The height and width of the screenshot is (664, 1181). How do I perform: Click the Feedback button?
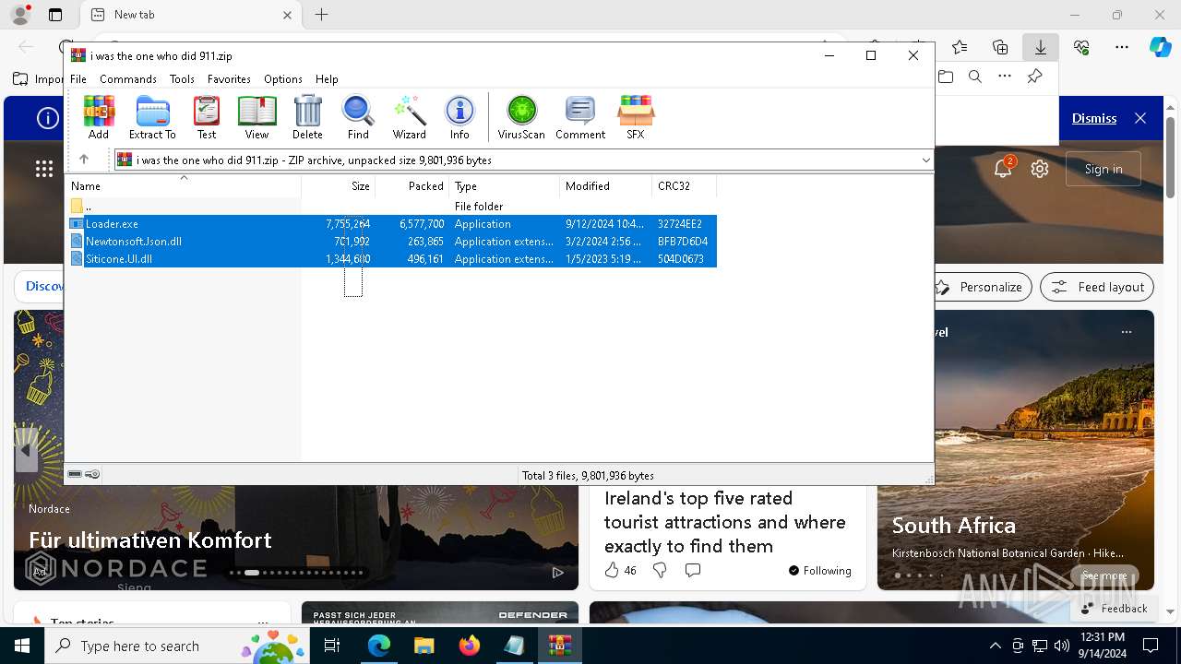coord(1114,609)
